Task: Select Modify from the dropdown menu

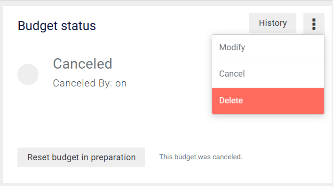Action: [x=268, y=47]
